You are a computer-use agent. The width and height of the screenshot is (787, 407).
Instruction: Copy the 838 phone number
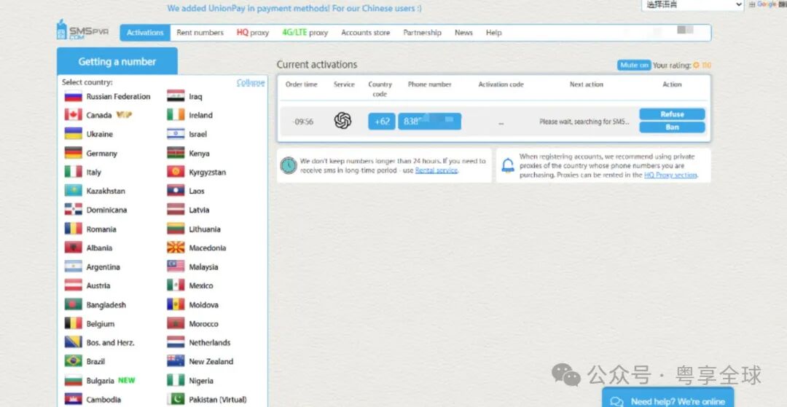point(430,122)
